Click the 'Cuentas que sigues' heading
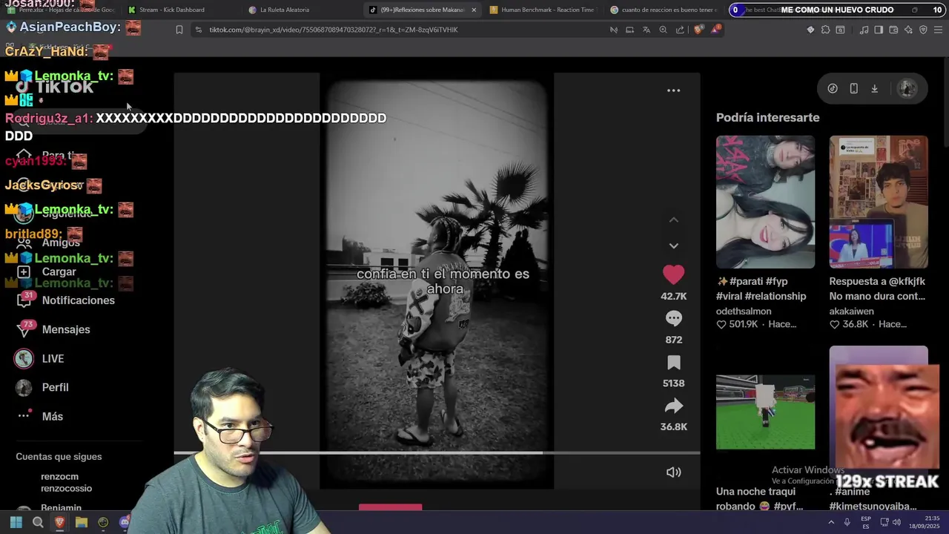Image resolution: width=949 pixels, height=534 pixels. (x=59, y=457)
